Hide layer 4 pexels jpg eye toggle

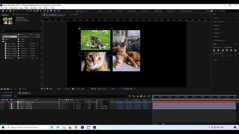pyautogui.click(x=1, y=108)
